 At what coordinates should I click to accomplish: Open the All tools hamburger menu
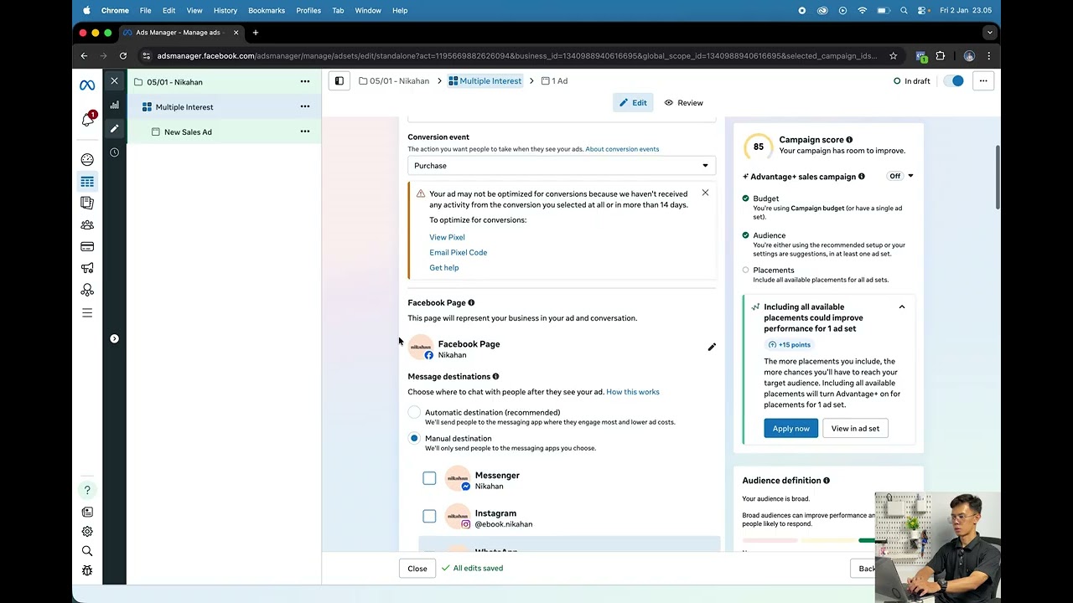click(x=87, y=312)
